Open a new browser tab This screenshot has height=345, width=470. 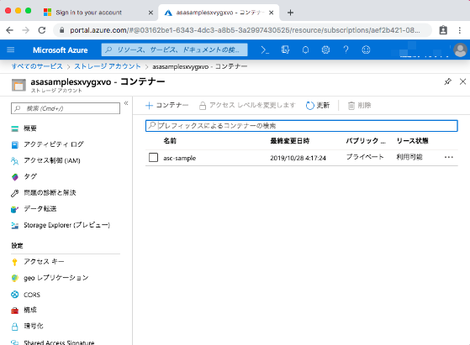click(290, 13)
